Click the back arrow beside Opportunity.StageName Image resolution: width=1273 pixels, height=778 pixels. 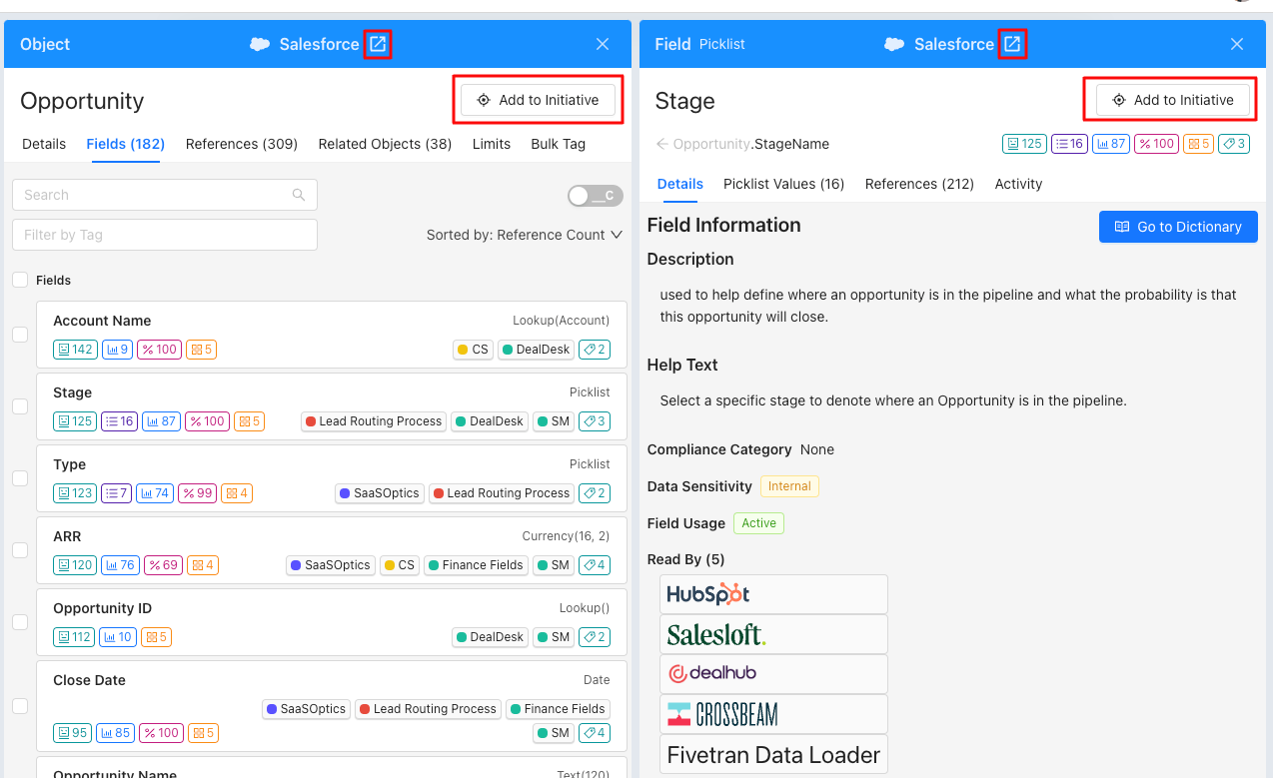pos(661,144)
